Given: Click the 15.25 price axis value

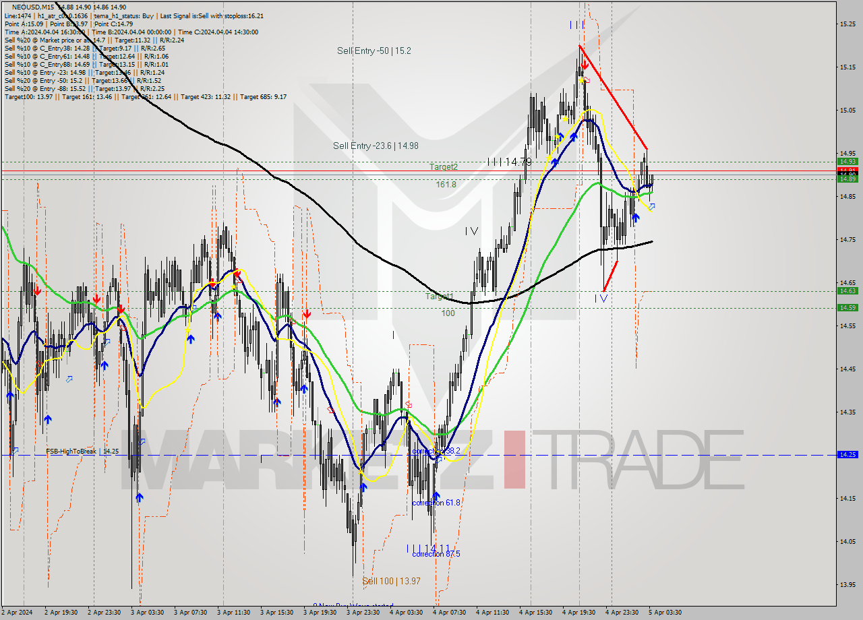Looking at the screenshot, I should point(847,24).
